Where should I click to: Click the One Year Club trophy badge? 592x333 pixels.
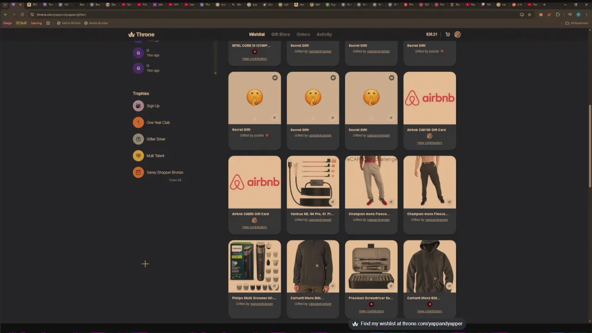[x=138, y=123]
